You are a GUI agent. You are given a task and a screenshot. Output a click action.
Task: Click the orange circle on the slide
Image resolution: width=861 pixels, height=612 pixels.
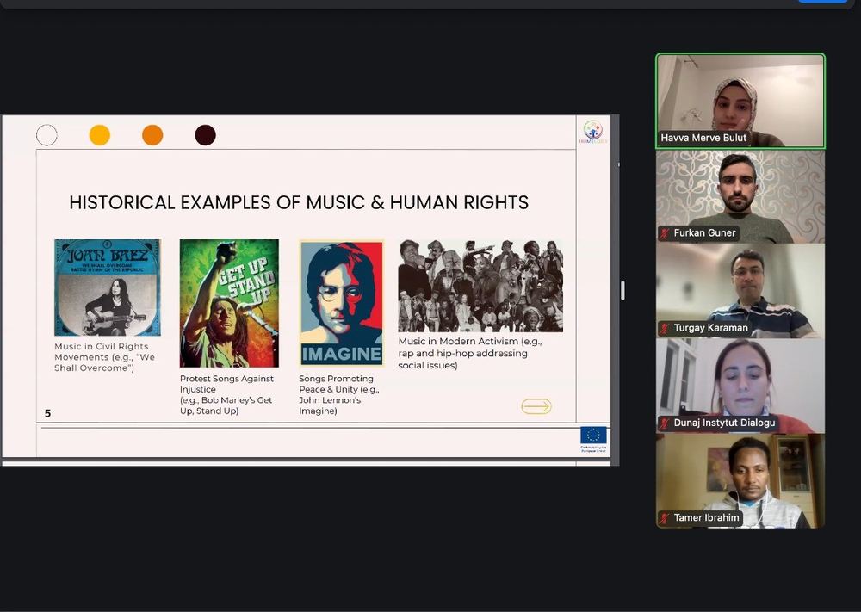[152, 135]
